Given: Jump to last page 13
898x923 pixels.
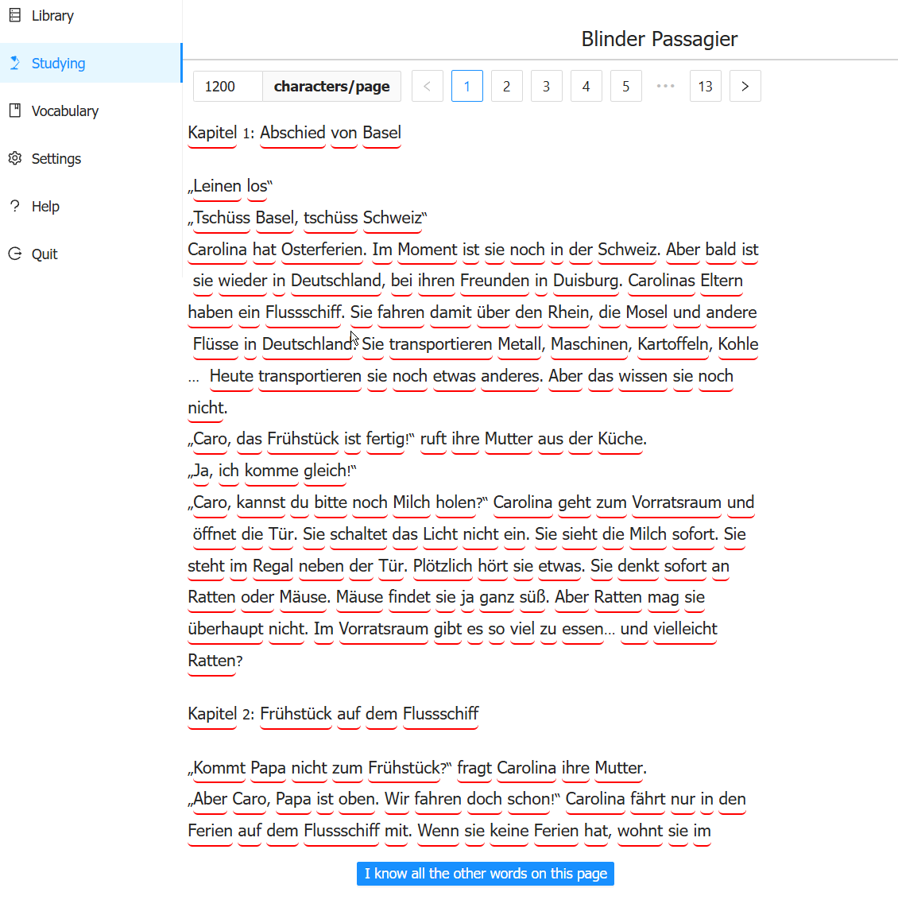Looking at the screenshot, I should (706, 86).
